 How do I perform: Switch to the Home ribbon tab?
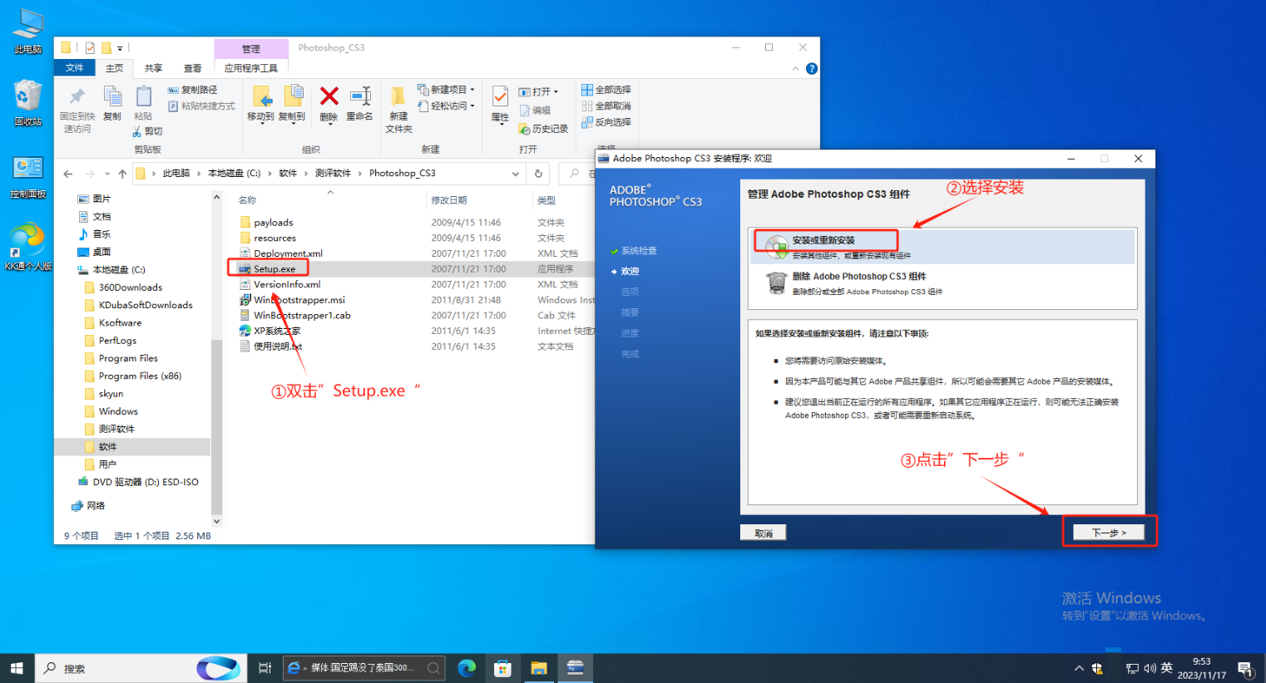[115, 68]
